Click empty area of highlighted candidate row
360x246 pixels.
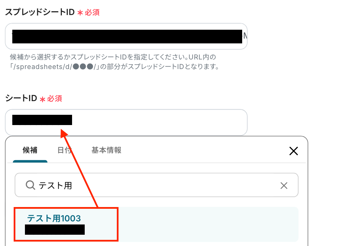tap(207, 224)
